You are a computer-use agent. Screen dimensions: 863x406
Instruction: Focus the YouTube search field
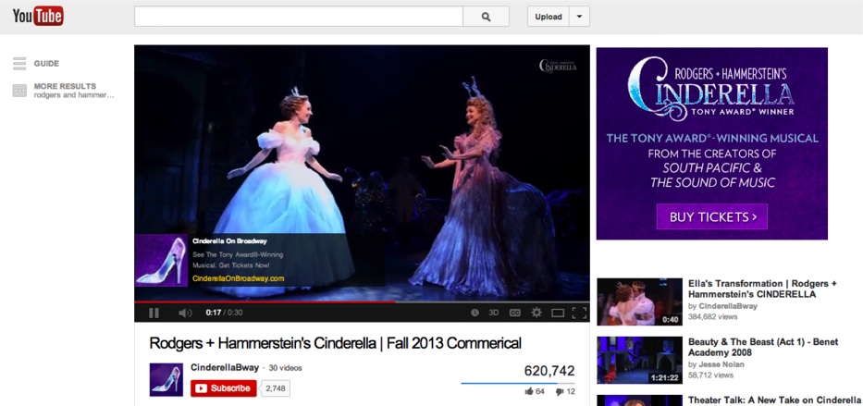(299, 17)
